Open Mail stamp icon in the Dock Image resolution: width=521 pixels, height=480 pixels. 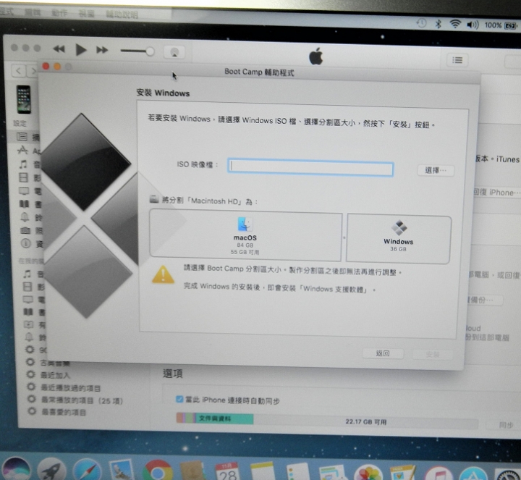pos(121,470)
